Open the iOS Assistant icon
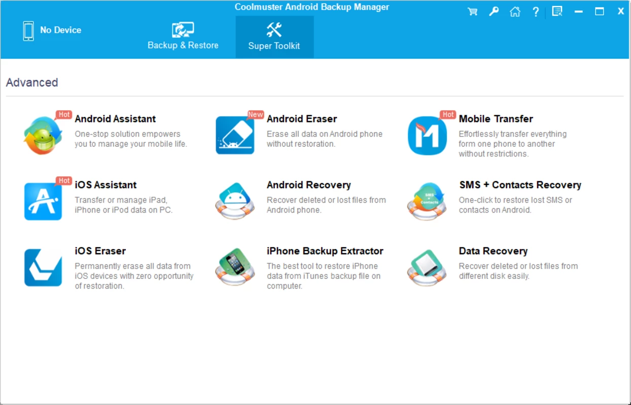 point(43,201)
